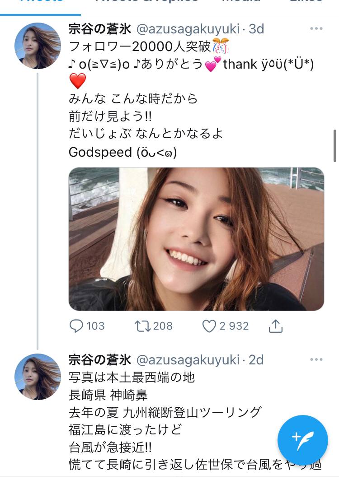Open the profile avatar on the 3d tweet
The width and height of the screenshot is (339, 480).
38,46
